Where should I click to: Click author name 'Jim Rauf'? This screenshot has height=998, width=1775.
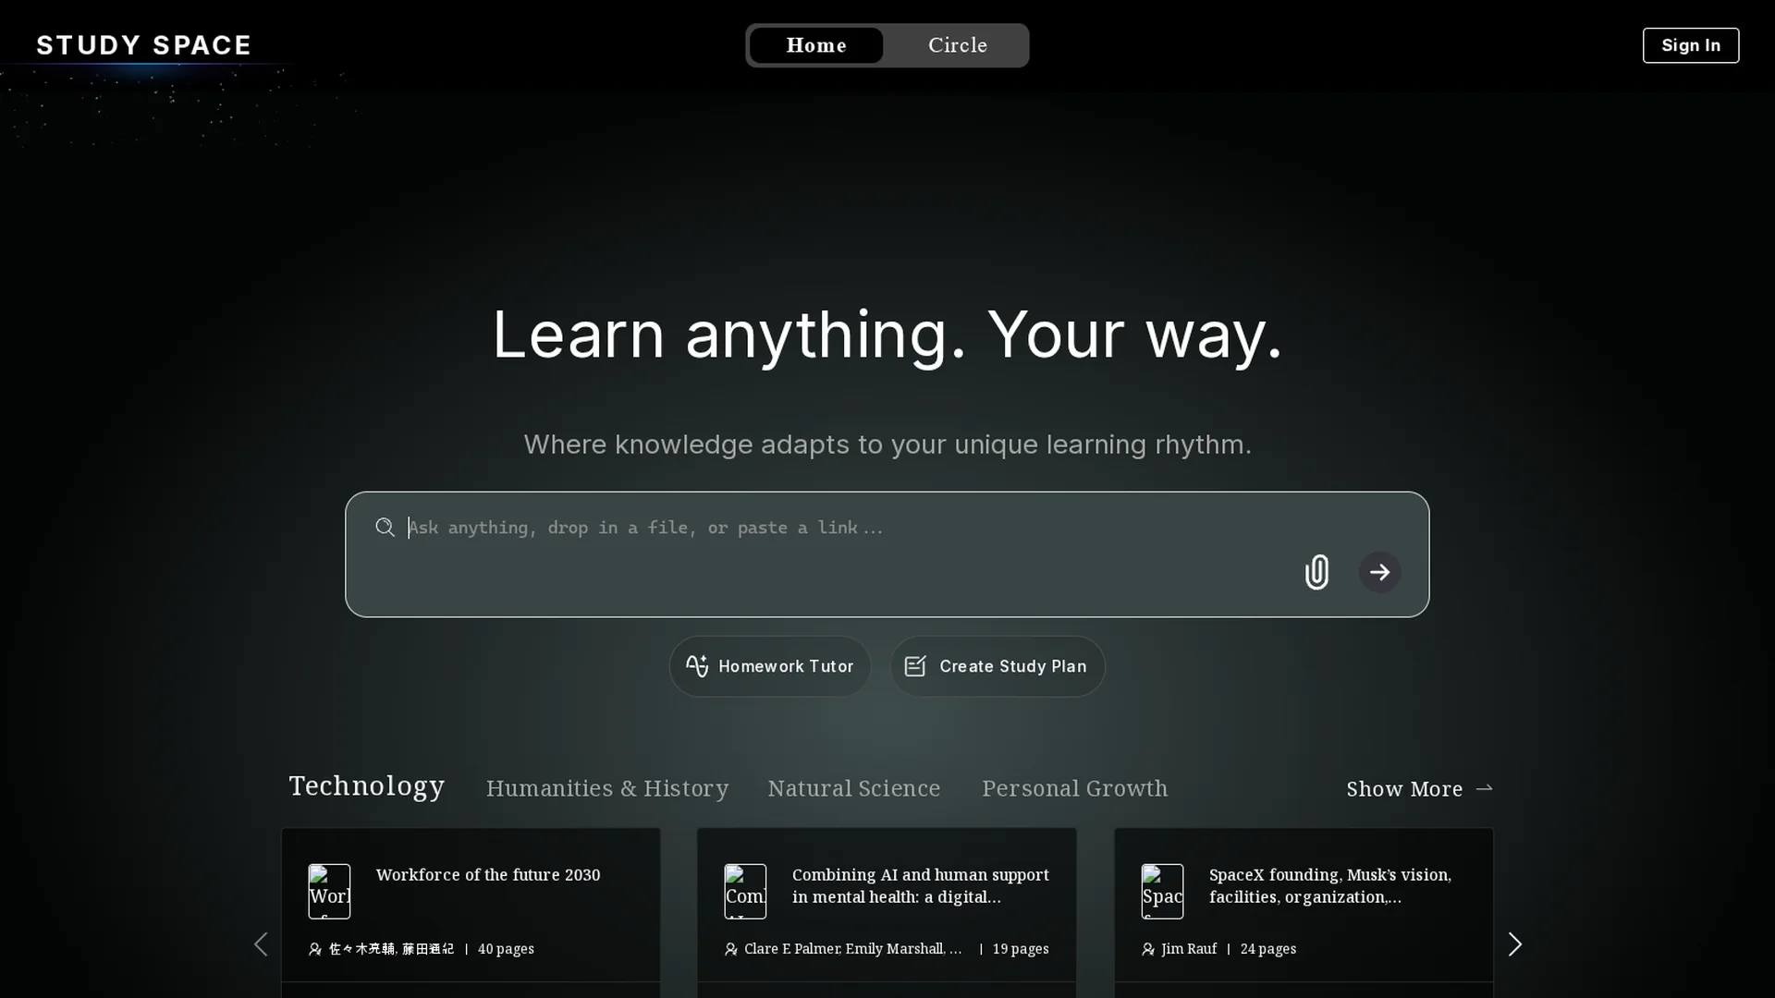tap(1189, 949)
